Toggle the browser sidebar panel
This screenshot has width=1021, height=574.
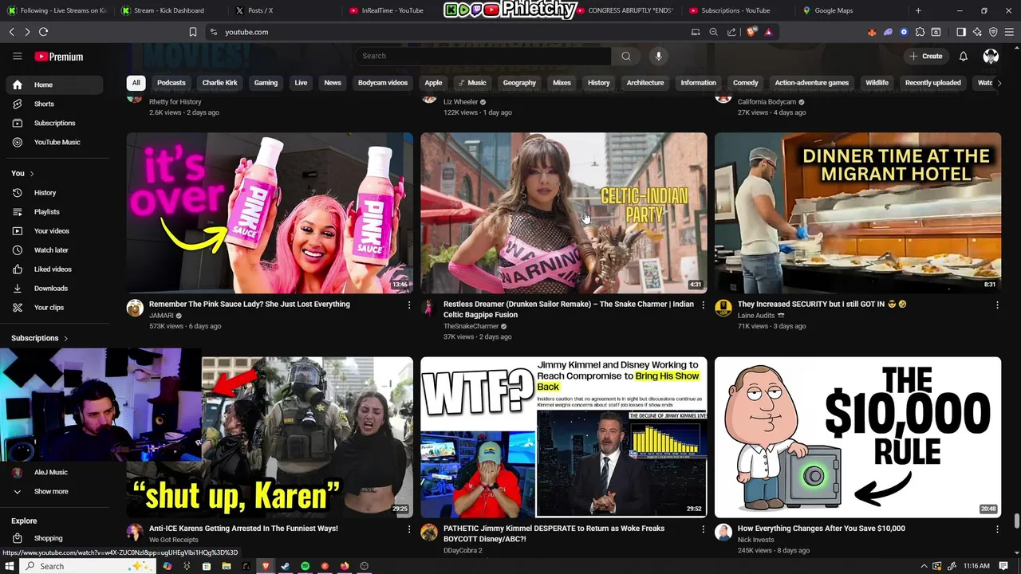pos(961,32)
